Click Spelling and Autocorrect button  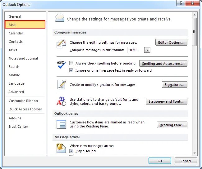[x=163, y=64]
